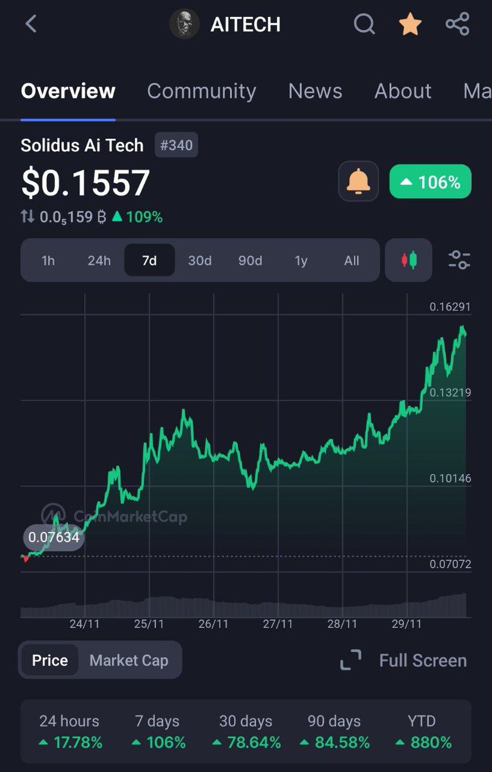Tap the 29/11 date on chart axis
492x772 pixels.
(407, 624)
